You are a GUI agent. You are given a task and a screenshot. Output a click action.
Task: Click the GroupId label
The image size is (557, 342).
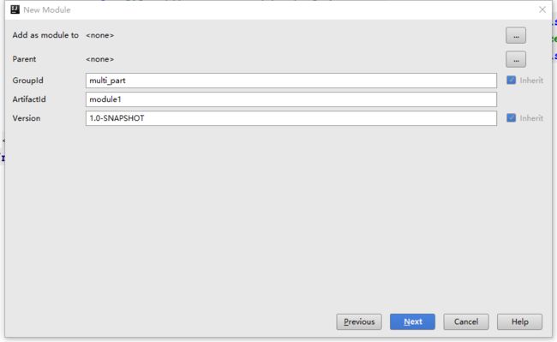click(x=27, y=81)
